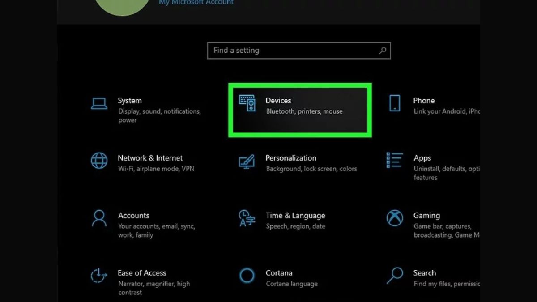The height and width of the screenshot is (302, 537).
Task: Click the Devices keyboard and speaker icon
Action: coord(247,103)
